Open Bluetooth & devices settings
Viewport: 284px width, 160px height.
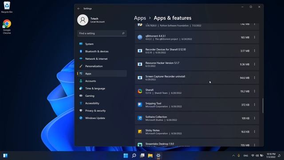coord(102,52)
